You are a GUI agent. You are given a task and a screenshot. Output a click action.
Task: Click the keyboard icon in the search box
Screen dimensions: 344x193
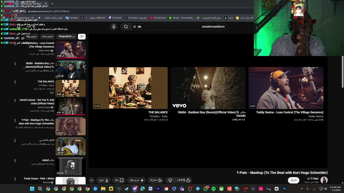(x=139, y=27)
